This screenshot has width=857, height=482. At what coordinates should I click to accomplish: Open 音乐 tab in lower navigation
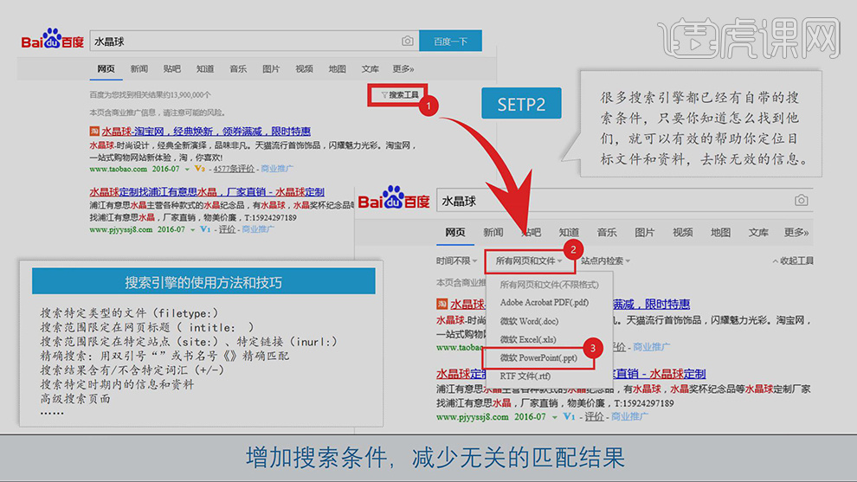607,233
